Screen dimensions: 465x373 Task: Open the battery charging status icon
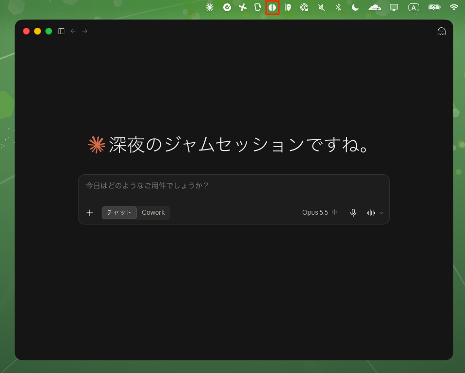(434, 7)
